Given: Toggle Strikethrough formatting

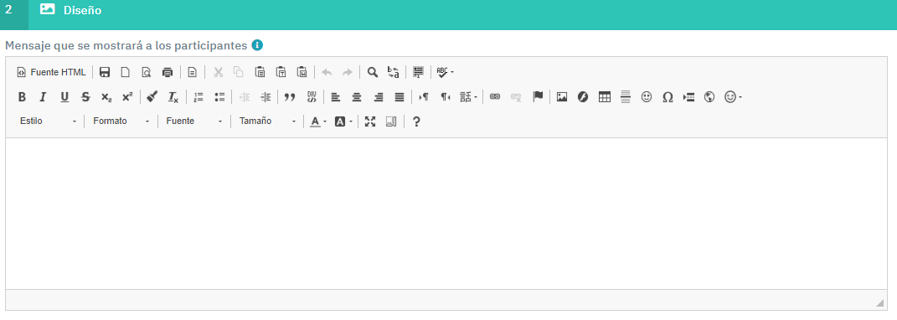Looking at the screenshot, I should pos(85,96).
